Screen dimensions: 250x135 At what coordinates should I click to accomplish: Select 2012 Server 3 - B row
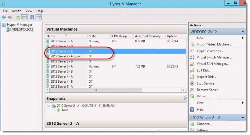[x=116, y=71]
